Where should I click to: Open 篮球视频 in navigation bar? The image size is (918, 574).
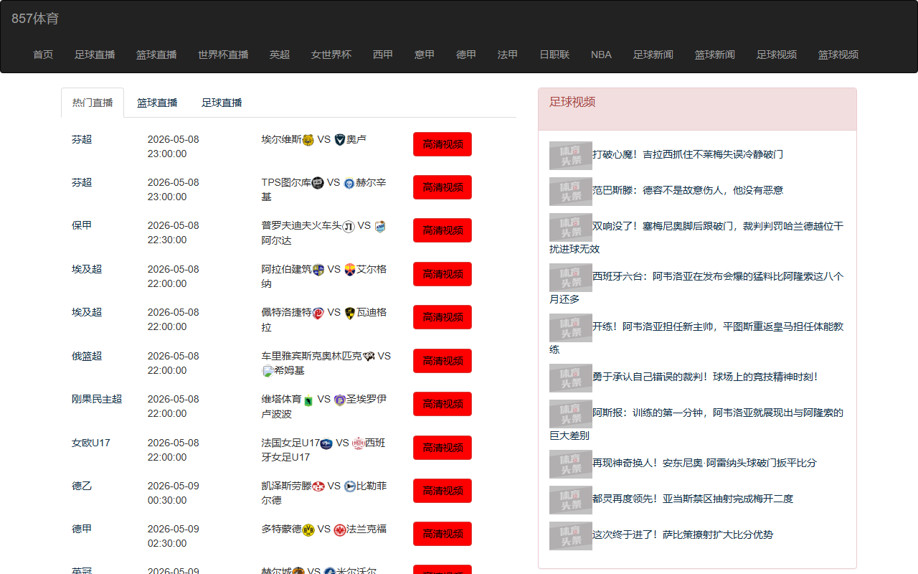tap(838, 55)
